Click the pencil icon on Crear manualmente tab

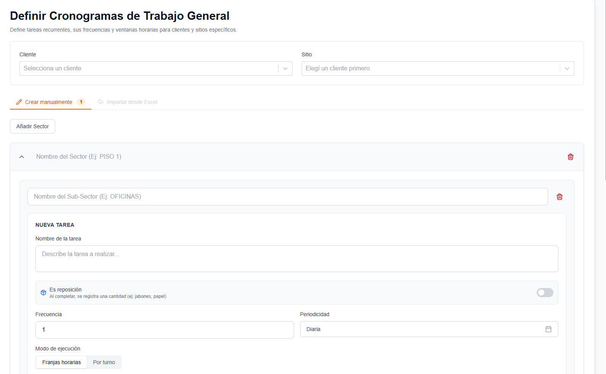pyautogui.click(x=19, y=102)
